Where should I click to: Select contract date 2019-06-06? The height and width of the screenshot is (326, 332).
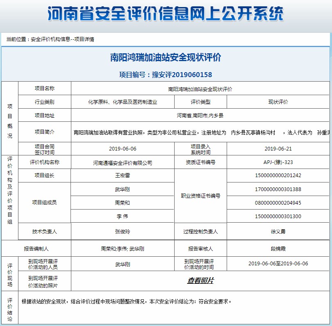(x=123, y=149)
